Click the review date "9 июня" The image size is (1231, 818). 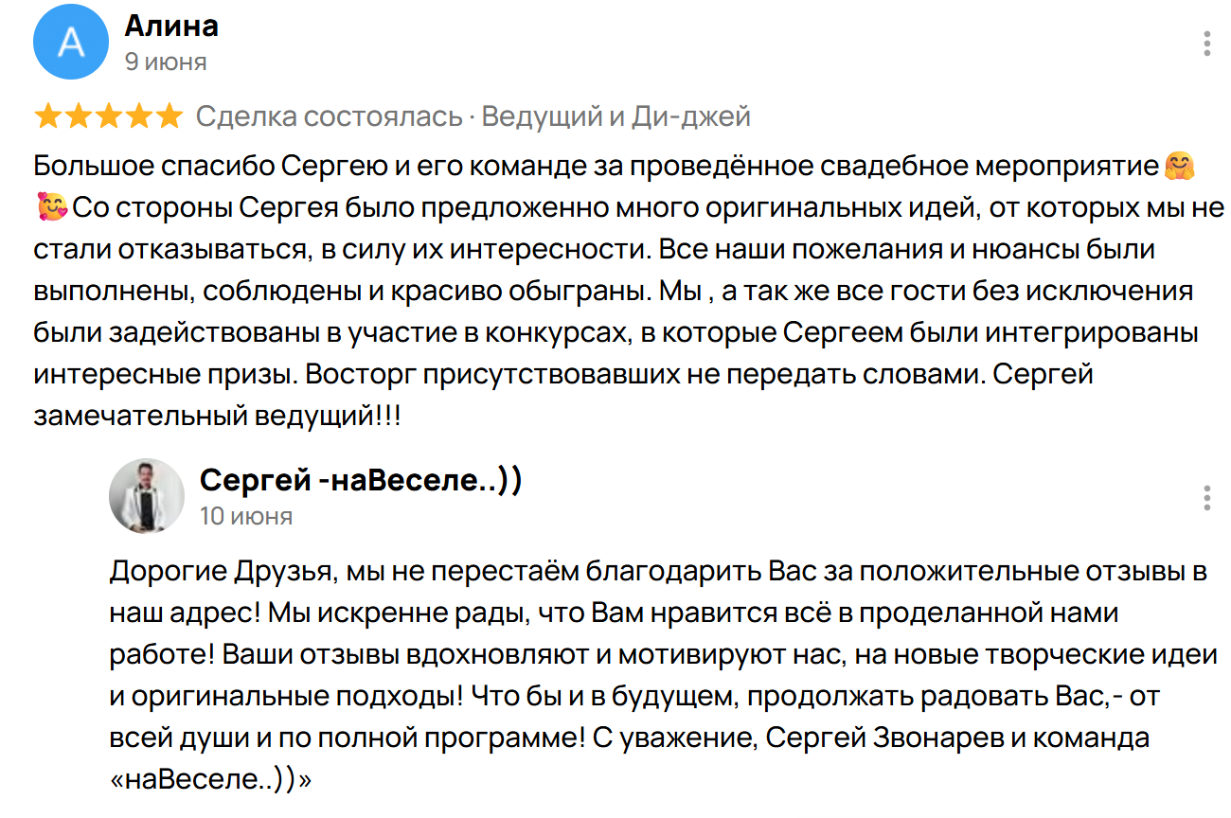point(165,62)
